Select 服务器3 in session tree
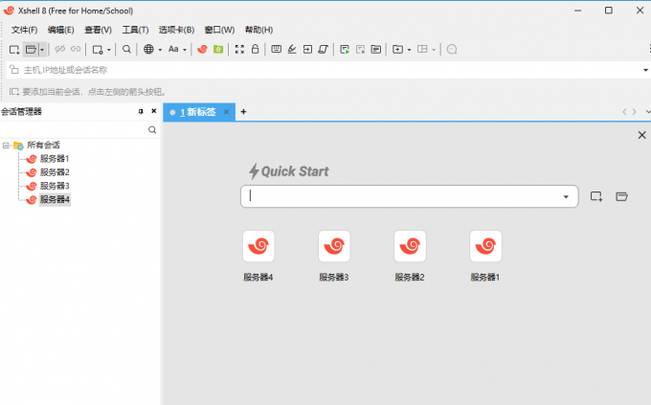This screenshot has width=651, height=405. point(55,186)
